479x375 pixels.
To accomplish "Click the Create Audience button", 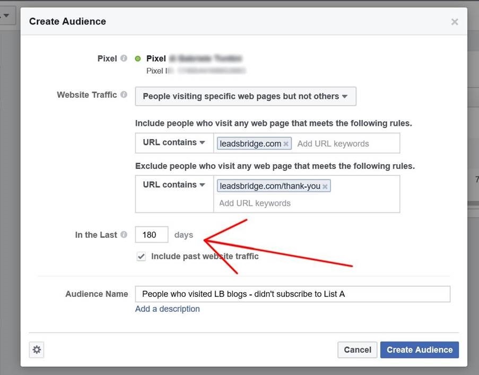I will click(x=419, y=350).
